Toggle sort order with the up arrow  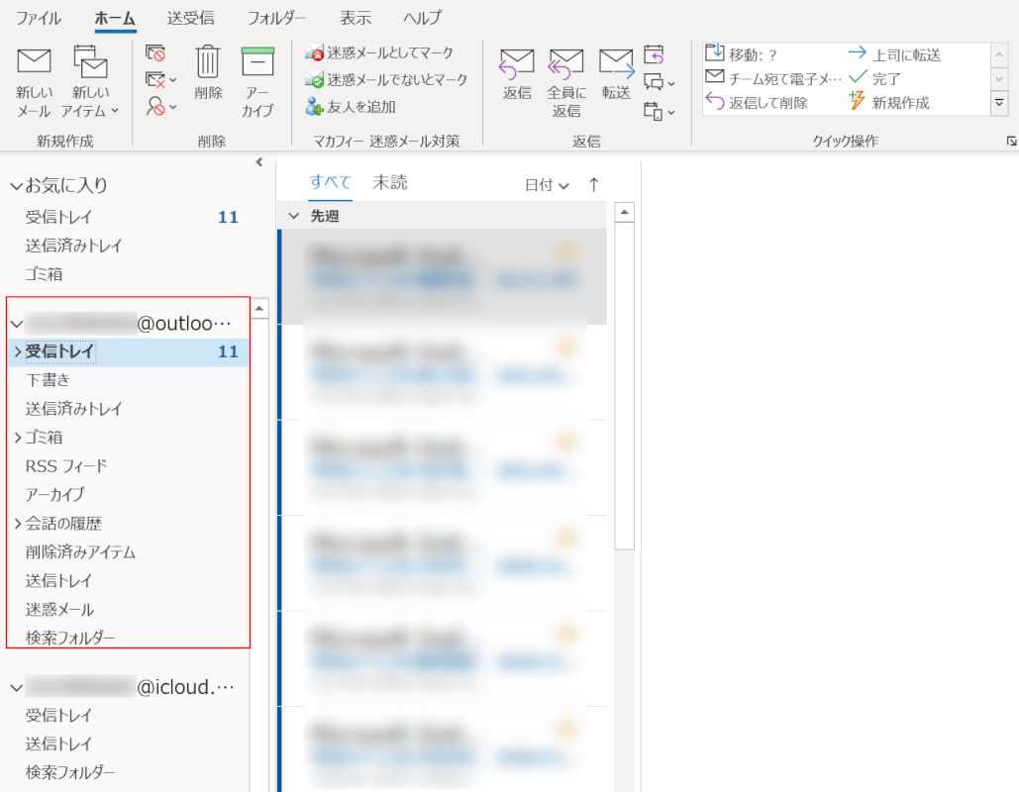tap(594, 185)
